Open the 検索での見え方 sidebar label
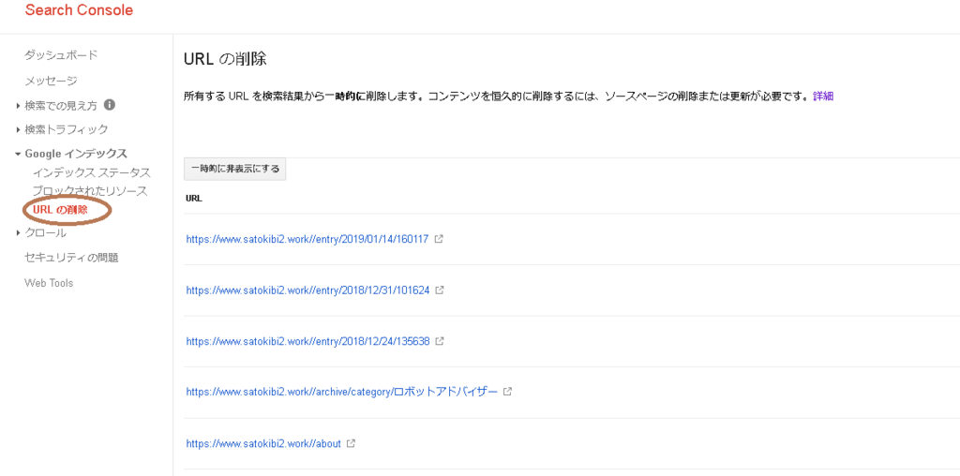This screenshot has height=476, width=960. pos(61,105)
